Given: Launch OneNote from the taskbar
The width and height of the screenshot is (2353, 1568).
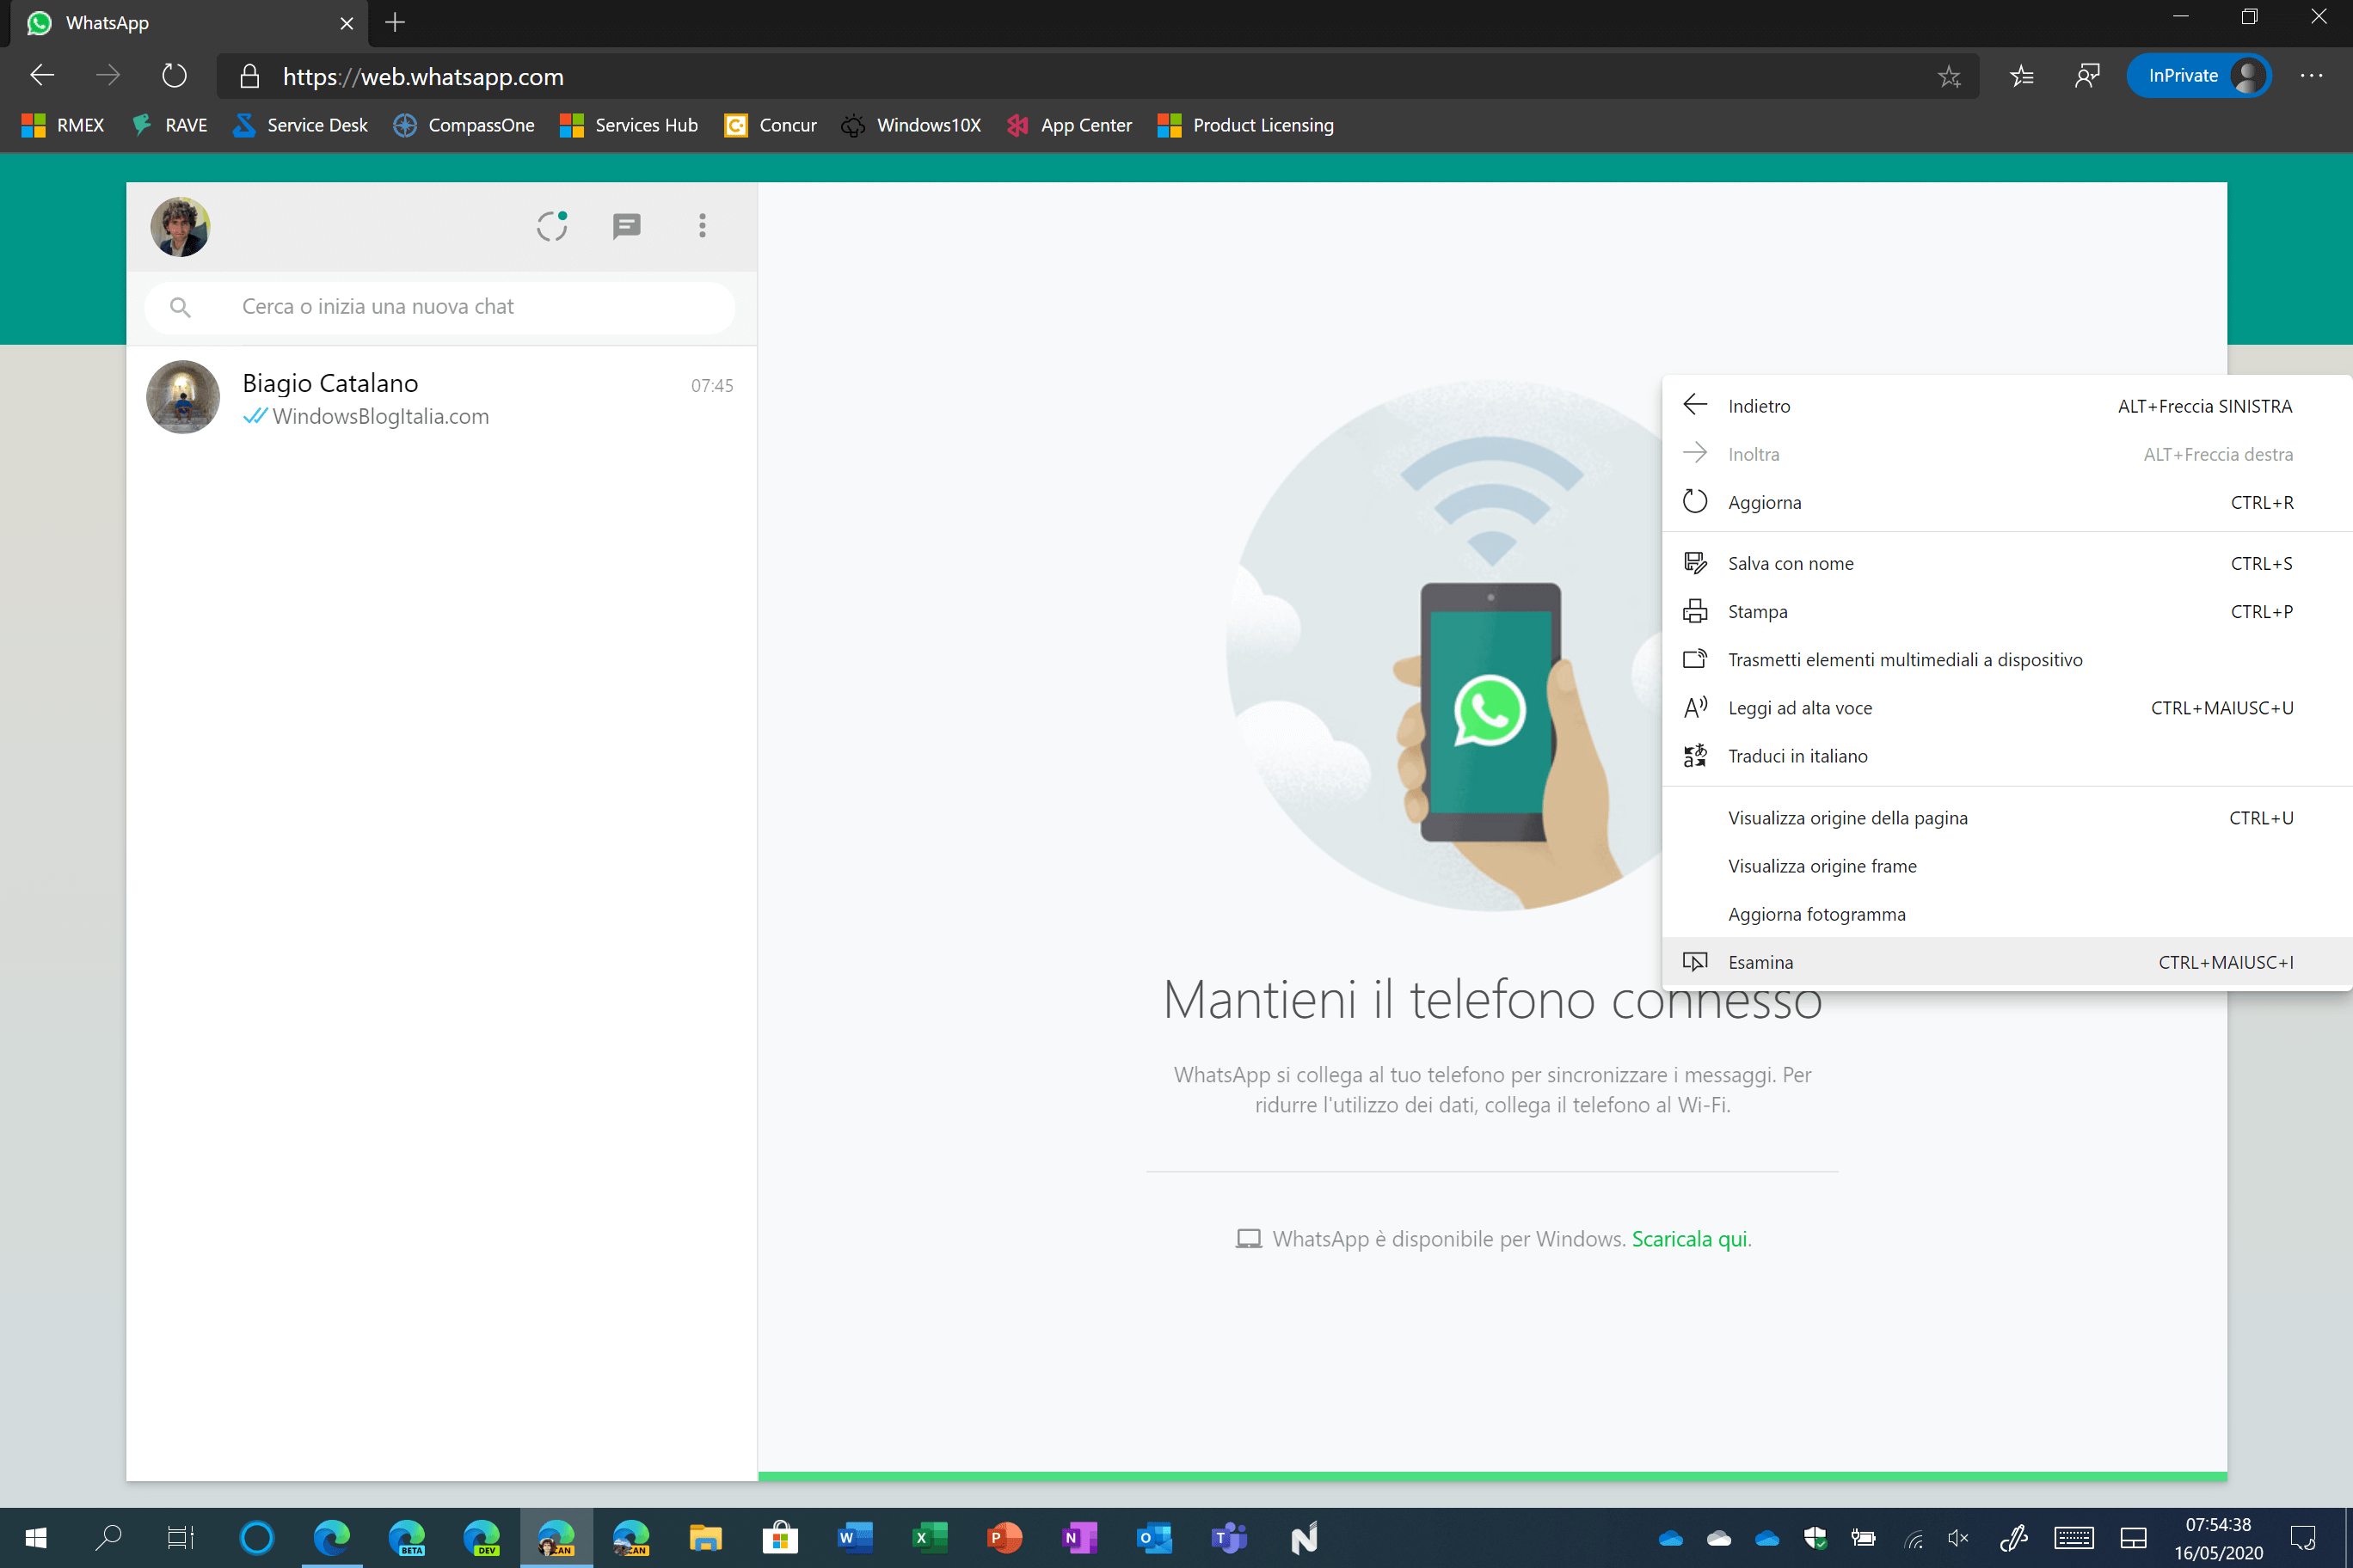Looking at the screenshot, I should tap(1079, 1538).
